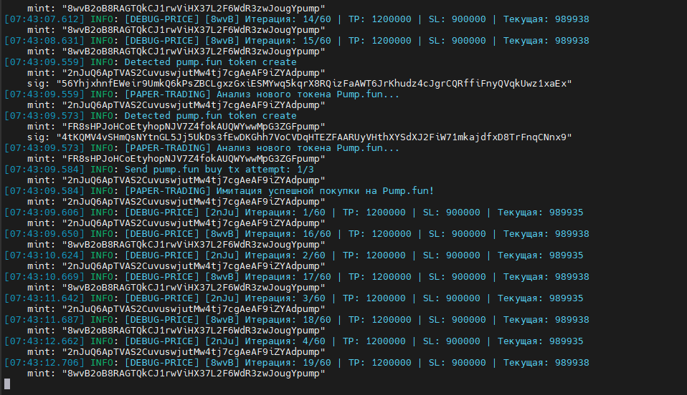Select the text 'Итерация: 18/60'
This screenshot has width=687, height=395.
click(x=288, y=319)
